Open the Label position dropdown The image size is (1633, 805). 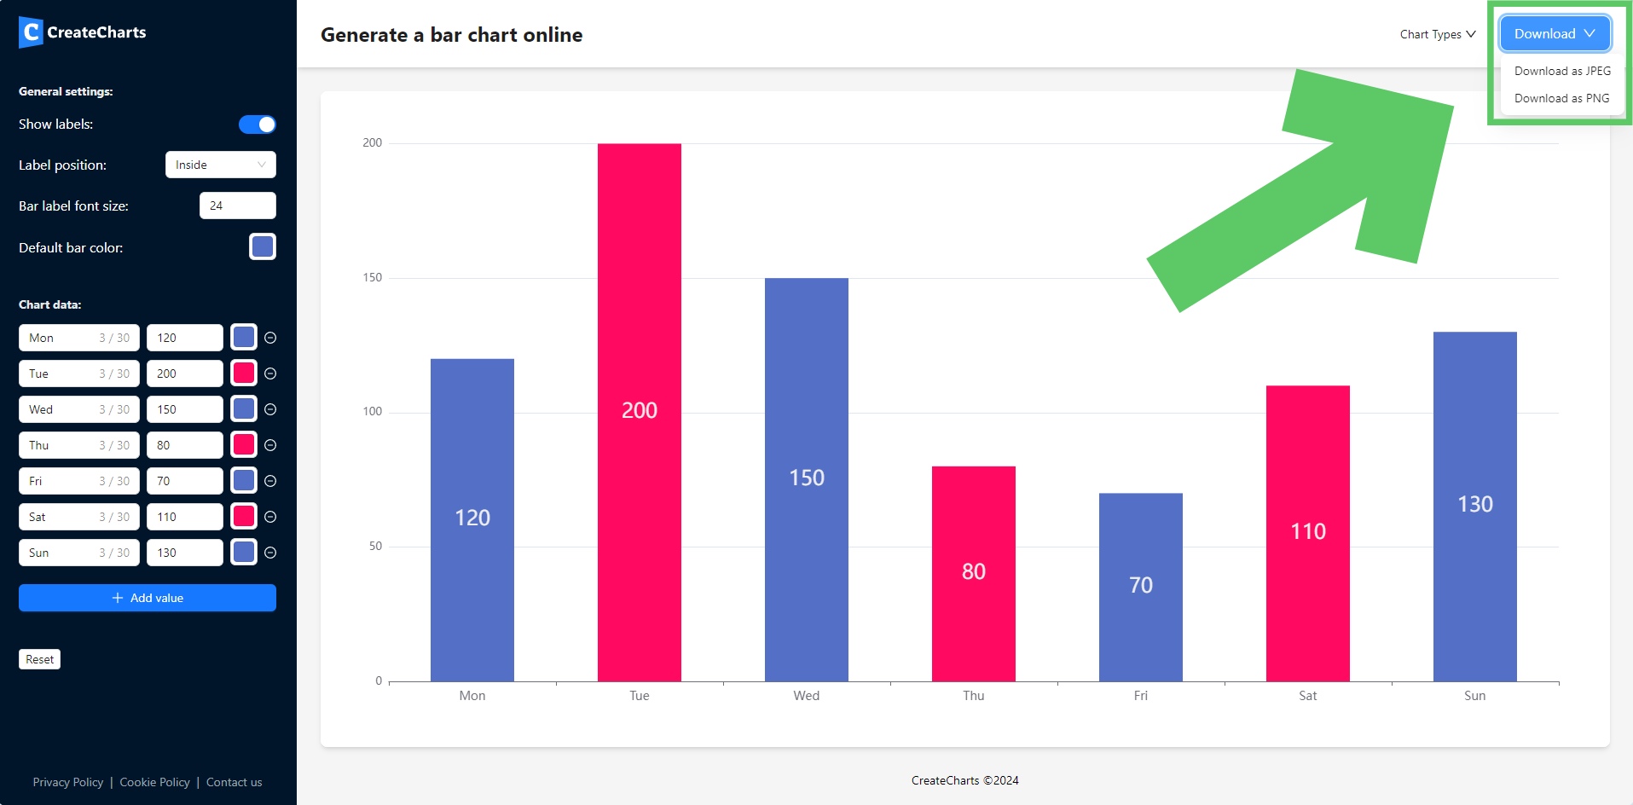(220, 165)
